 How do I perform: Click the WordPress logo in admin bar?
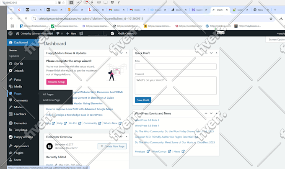click(10, 33)
